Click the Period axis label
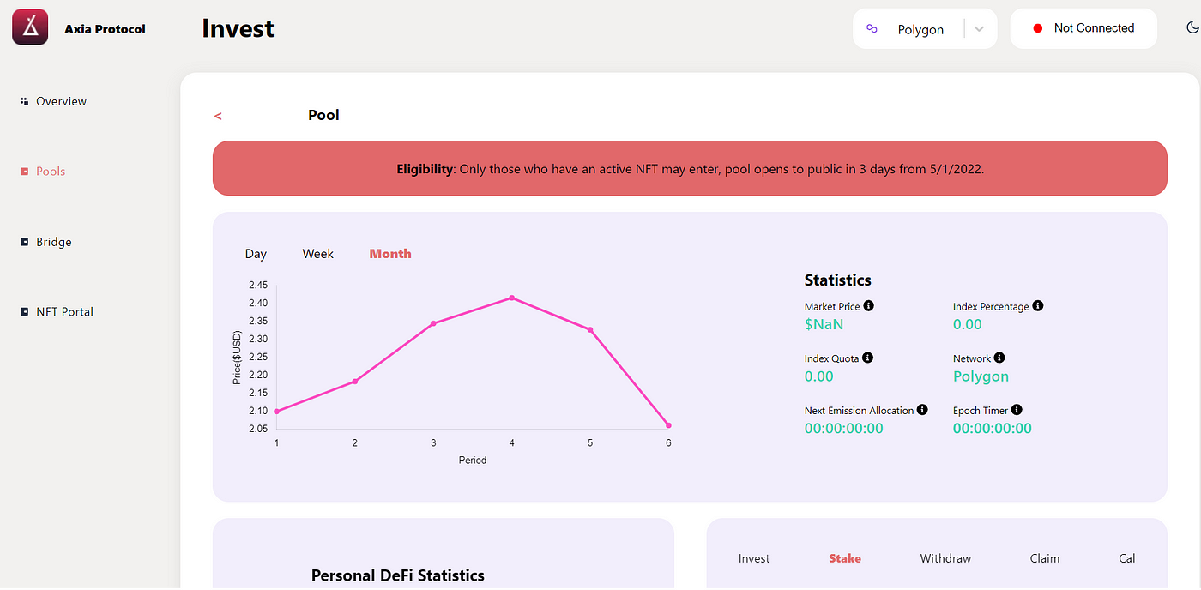1201x590 pixels. pos(473,461)
